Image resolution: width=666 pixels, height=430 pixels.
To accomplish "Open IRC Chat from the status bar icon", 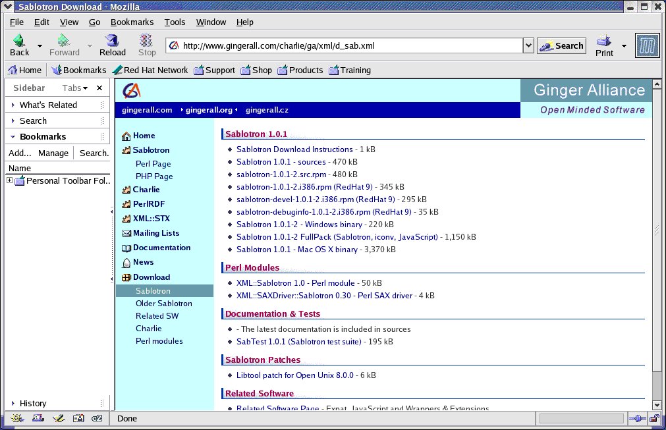I will pos(97,418).
